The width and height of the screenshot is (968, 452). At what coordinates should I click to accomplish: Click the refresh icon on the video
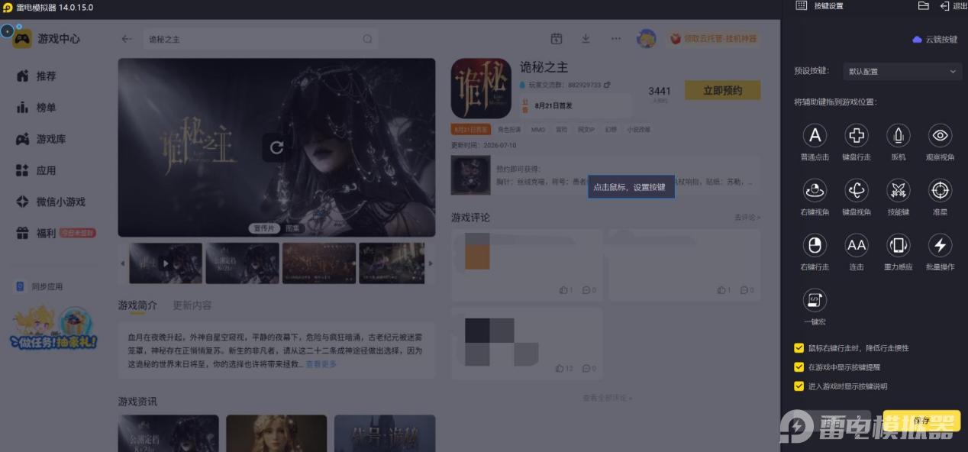point(276,147)
